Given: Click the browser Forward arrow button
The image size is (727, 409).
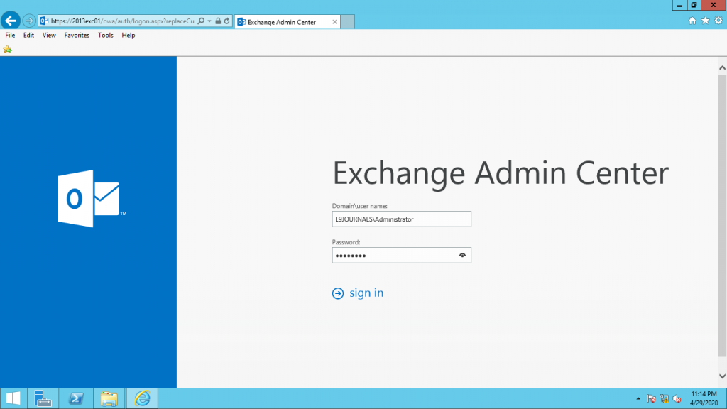Looking at the screenshot, I should pos(28,21).
